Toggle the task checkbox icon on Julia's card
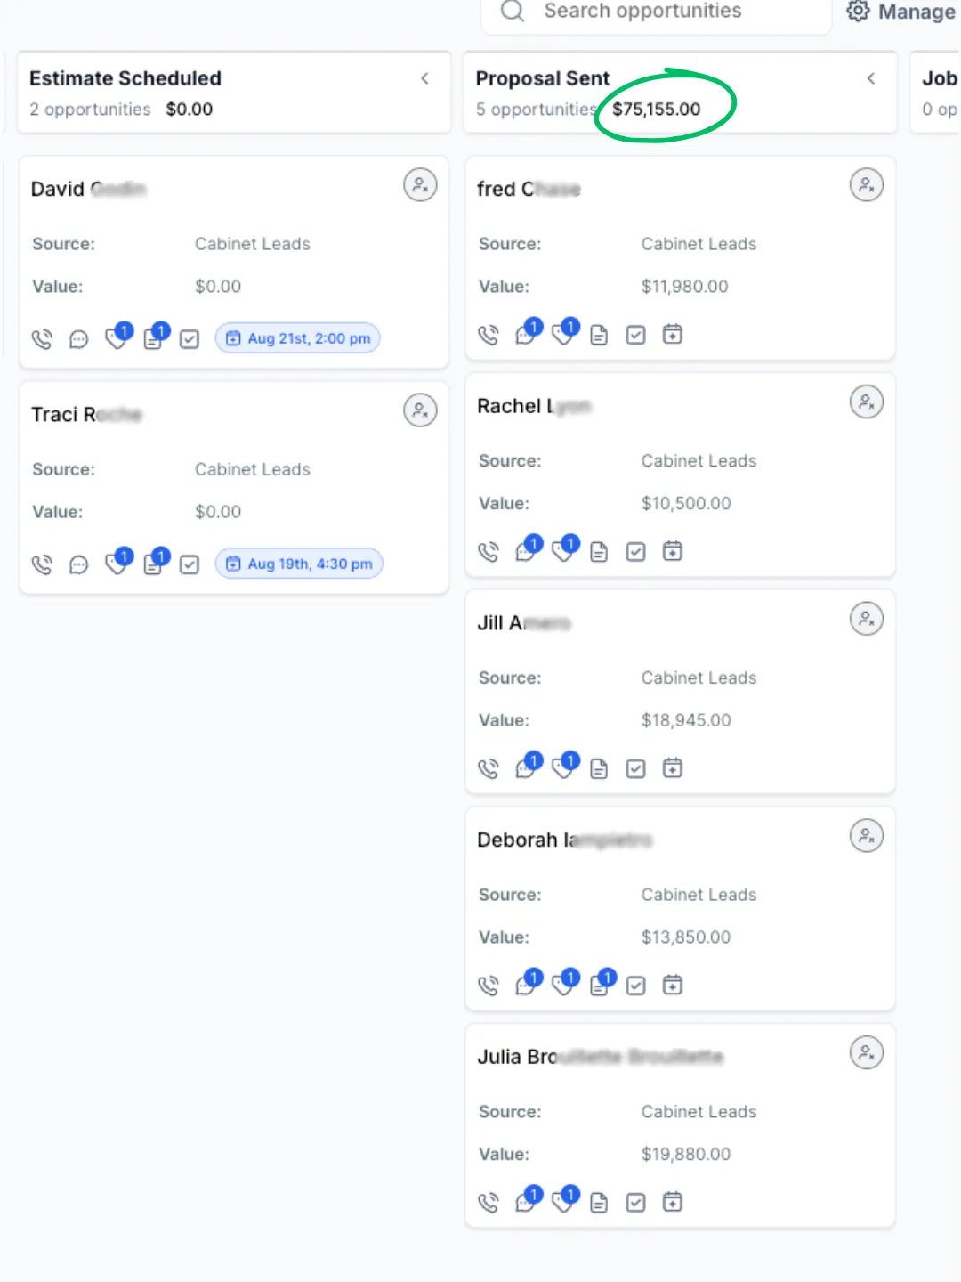 (x=635, y=1203)
